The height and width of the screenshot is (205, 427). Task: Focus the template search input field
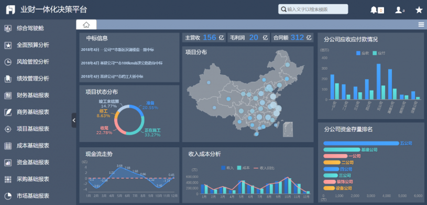(313, 9)
